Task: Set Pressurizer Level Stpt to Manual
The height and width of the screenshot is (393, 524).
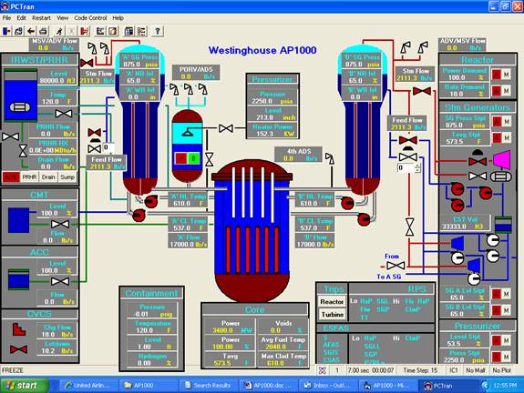Action: click(x=507, y=340)
